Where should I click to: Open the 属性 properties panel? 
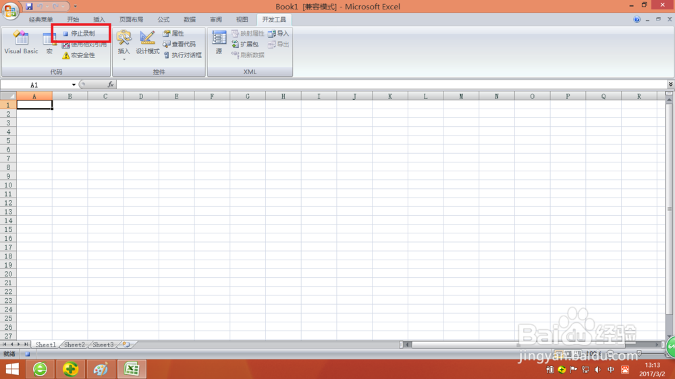pyautogui.click(x=173, y=33)
